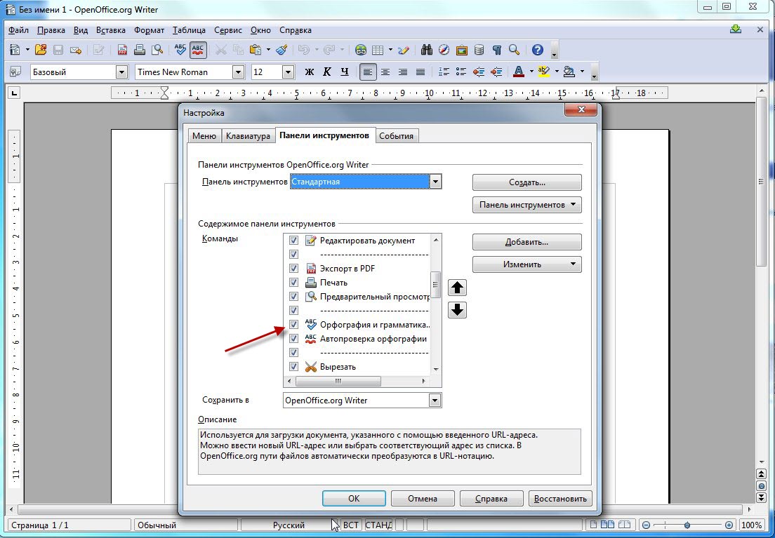775x538 pixels.
Task: Open the "Стандартная" toolbar dropdown
Action: 435,182
